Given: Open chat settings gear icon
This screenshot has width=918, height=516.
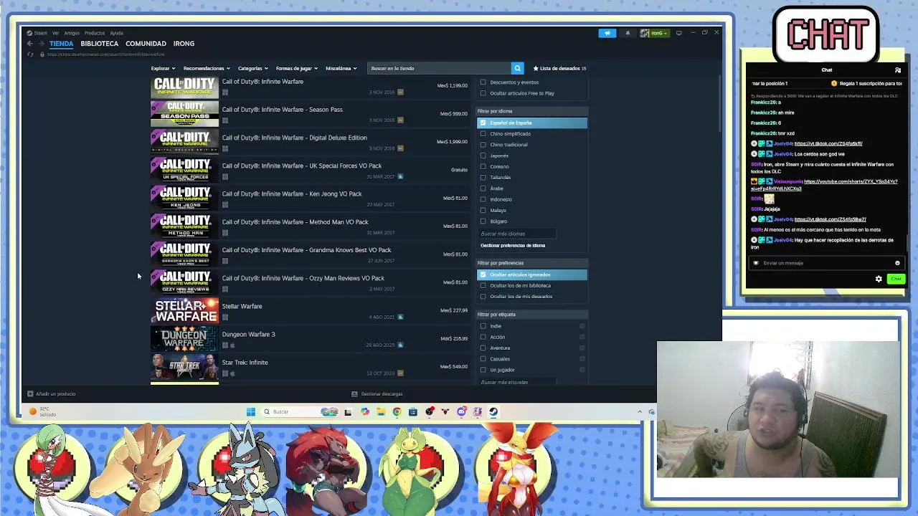Looking at the screenshot, I should pyautogui.click(x=879, y=279).
